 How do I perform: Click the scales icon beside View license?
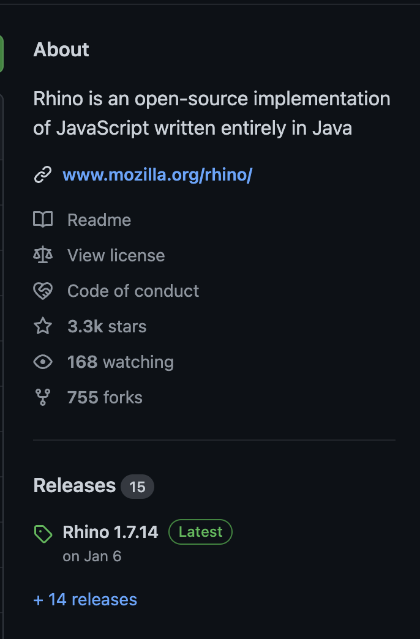[42, 255]
